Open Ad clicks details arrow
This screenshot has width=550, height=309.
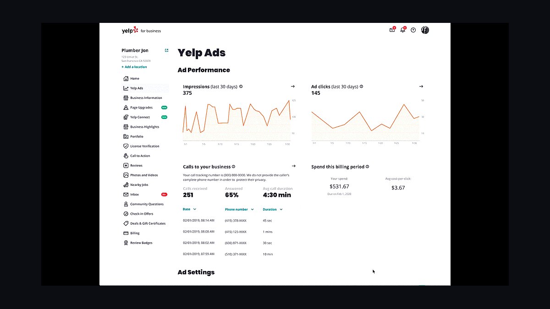point(421,86)
